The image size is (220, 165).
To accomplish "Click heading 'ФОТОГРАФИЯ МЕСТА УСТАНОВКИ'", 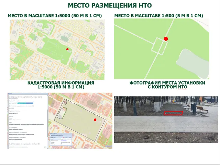I will [167, 83].
